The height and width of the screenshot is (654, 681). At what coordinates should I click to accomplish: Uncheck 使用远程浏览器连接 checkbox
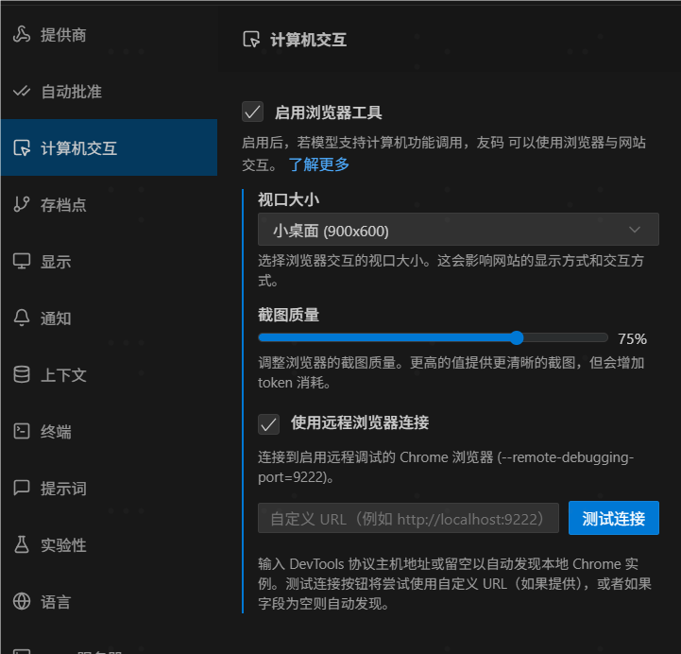(269, 423)
